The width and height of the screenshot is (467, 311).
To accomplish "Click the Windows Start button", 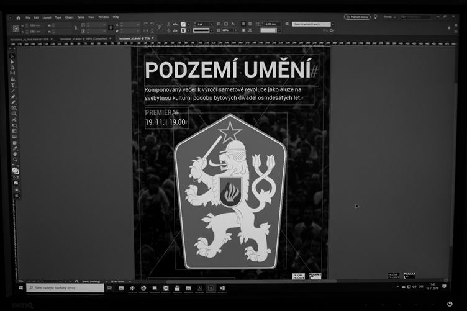I will (x=21, y=288).
